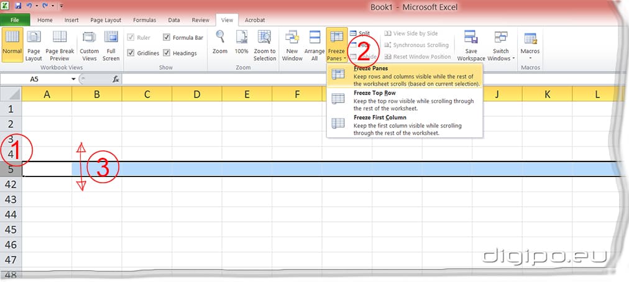Open a New Window
Viewport: 629px width, 282px height.
pyautogui.click(x=293, y=46)
